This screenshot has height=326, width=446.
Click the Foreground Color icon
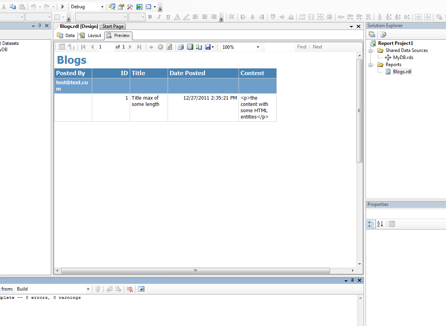(x=177, y=17)
